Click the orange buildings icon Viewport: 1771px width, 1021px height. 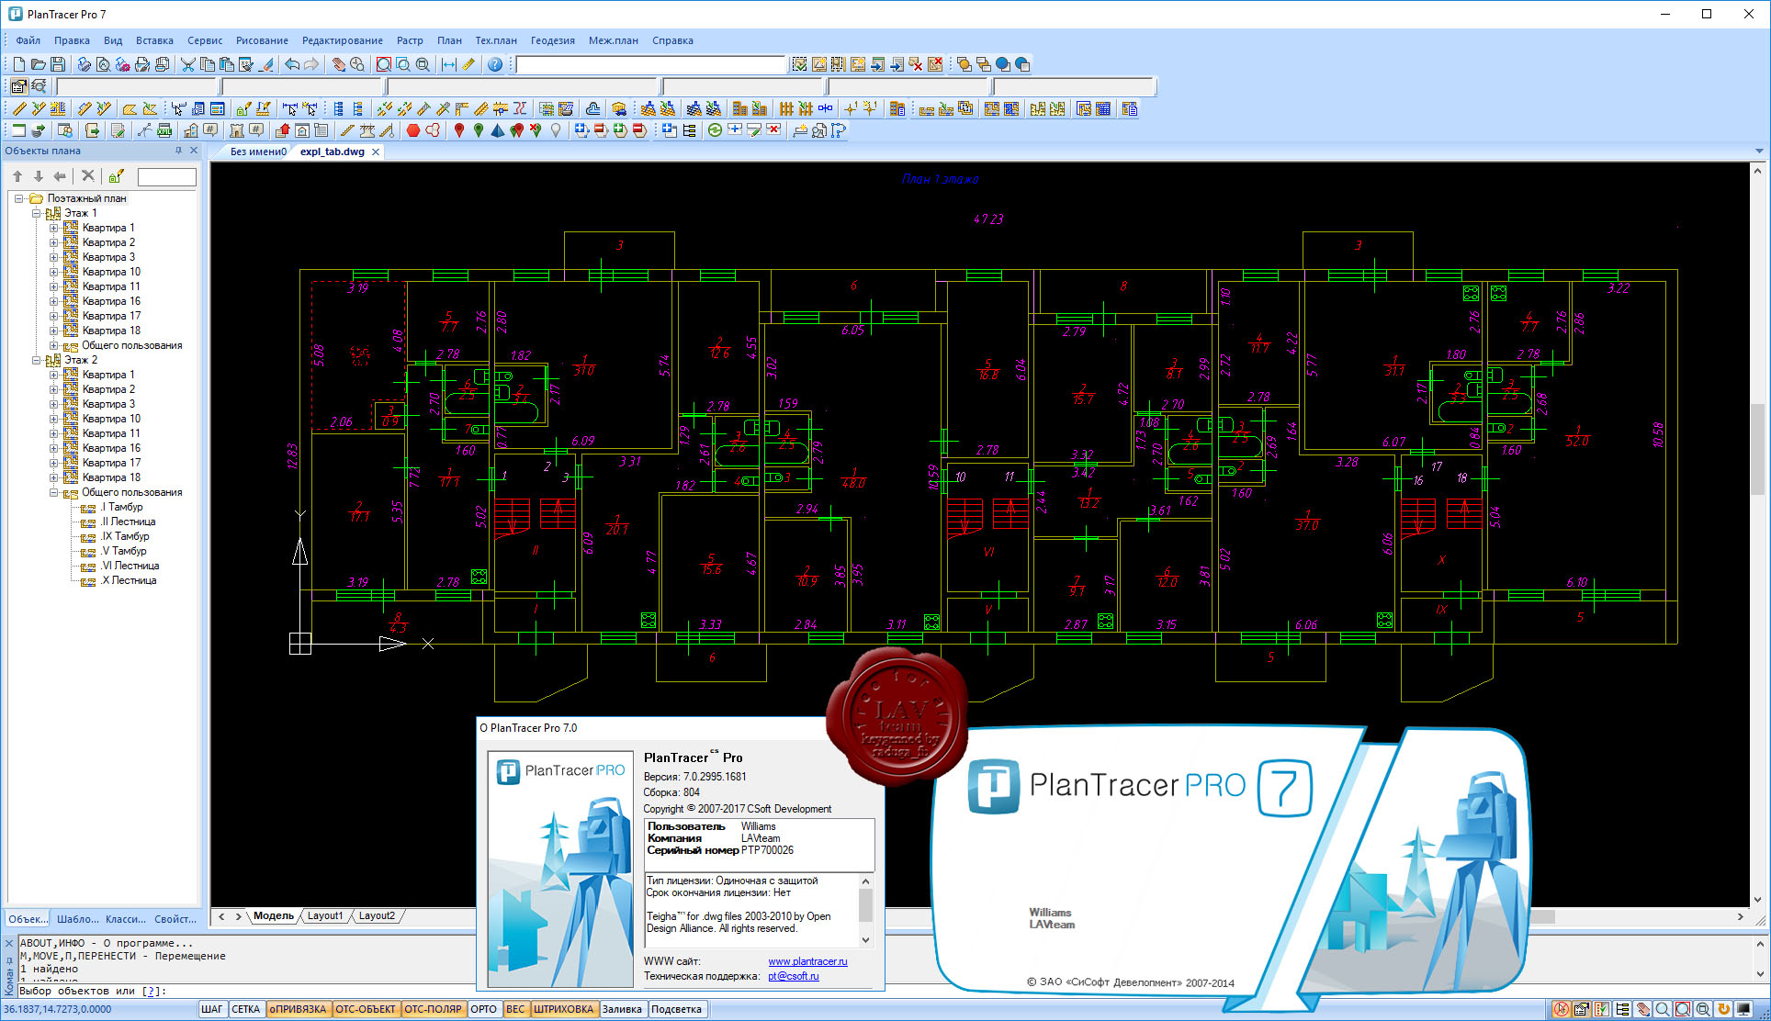click(739, 108)
